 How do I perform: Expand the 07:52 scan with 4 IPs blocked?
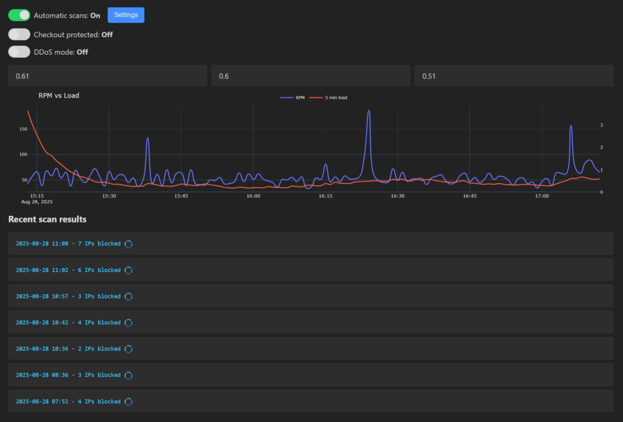click(68, 401)
